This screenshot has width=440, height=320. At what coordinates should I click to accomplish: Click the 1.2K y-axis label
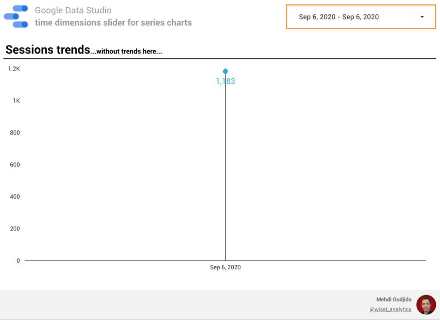tap(14, 68)
